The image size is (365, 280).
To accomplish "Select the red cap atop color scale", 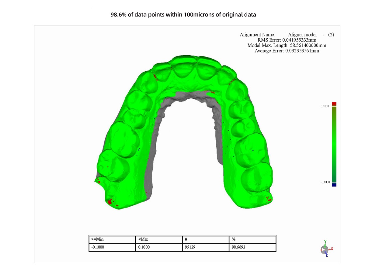I will (334, 104).
